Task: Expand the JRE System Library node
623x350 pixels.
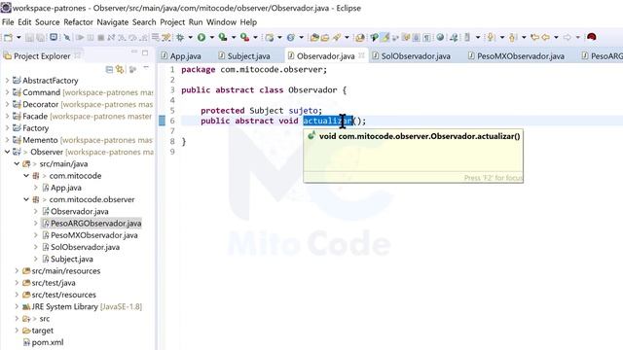Action: point(17,306)
